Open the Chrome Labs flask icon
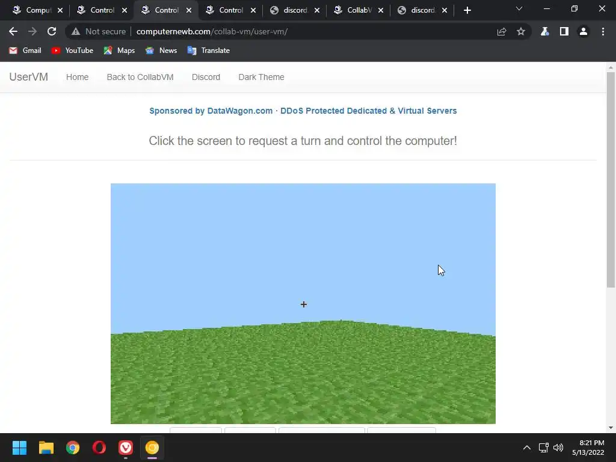Screen dimensions: 616x462 click(x=545, y=31)
